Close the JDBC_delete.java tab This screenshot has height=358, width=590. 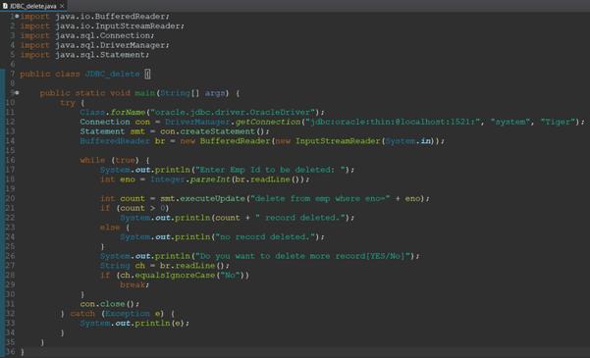[62, 6]
